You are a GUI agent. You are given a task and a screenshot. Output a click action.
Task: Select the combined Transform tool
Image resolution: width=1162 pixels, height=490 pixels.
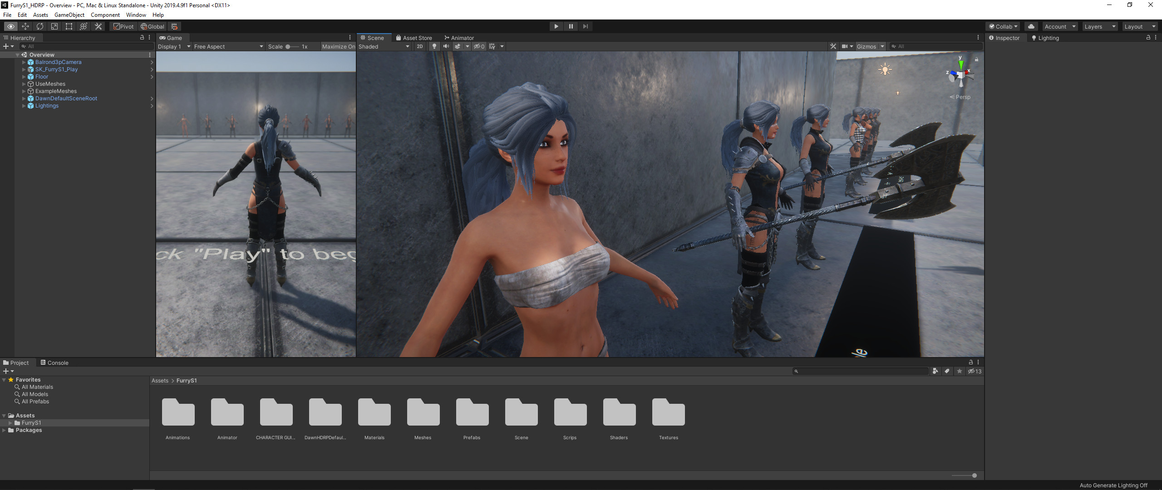[x=84, y=26]
